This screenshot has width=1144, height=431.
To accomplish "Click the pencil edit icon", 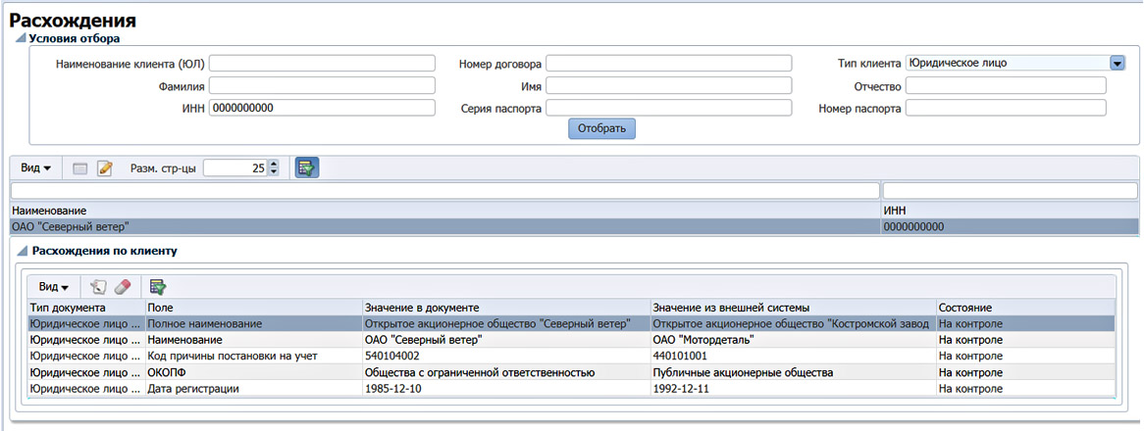I will coord(105,168).
